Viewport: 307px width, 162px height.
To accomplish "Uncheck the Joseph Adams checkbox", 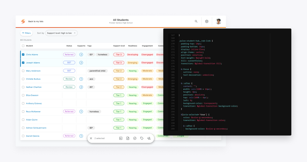I will coord(23,63).
